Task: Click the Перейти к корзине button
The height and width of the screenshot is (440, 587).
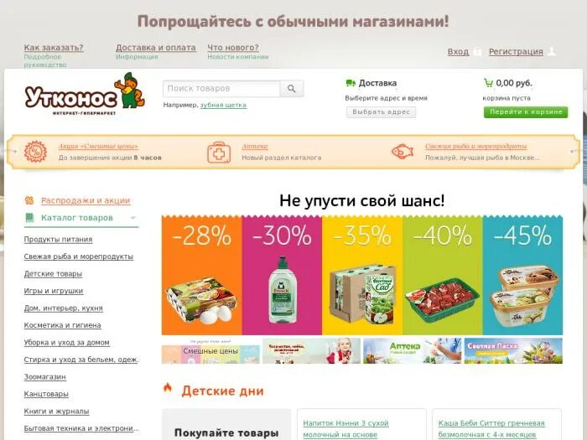Action: (526, 111)
